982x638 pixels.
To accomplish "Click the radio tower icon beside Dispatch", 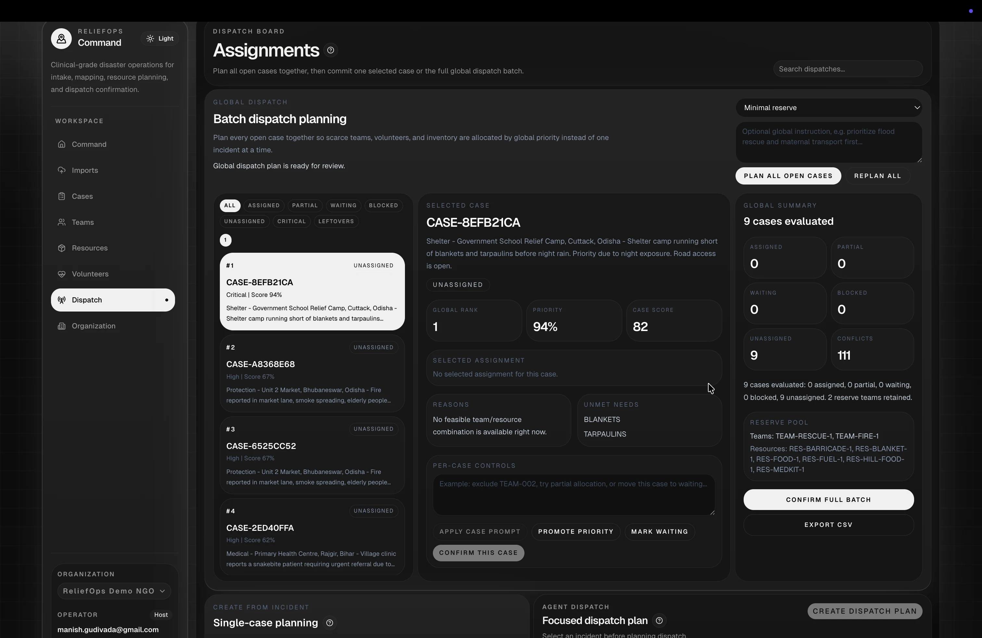I will point(61,300).
